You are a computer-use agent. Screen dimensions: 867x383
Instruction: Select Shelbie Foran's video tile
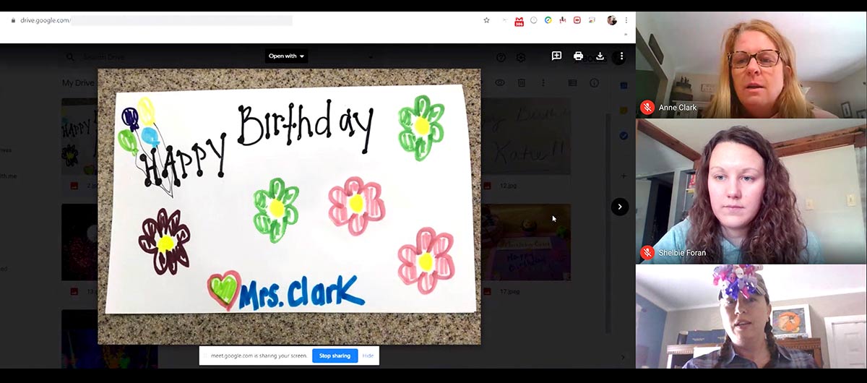751,191
